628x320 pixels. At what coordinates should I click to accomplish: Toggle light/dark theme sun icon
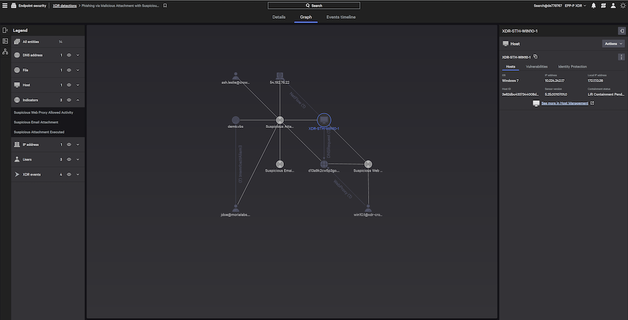[623, 6]
